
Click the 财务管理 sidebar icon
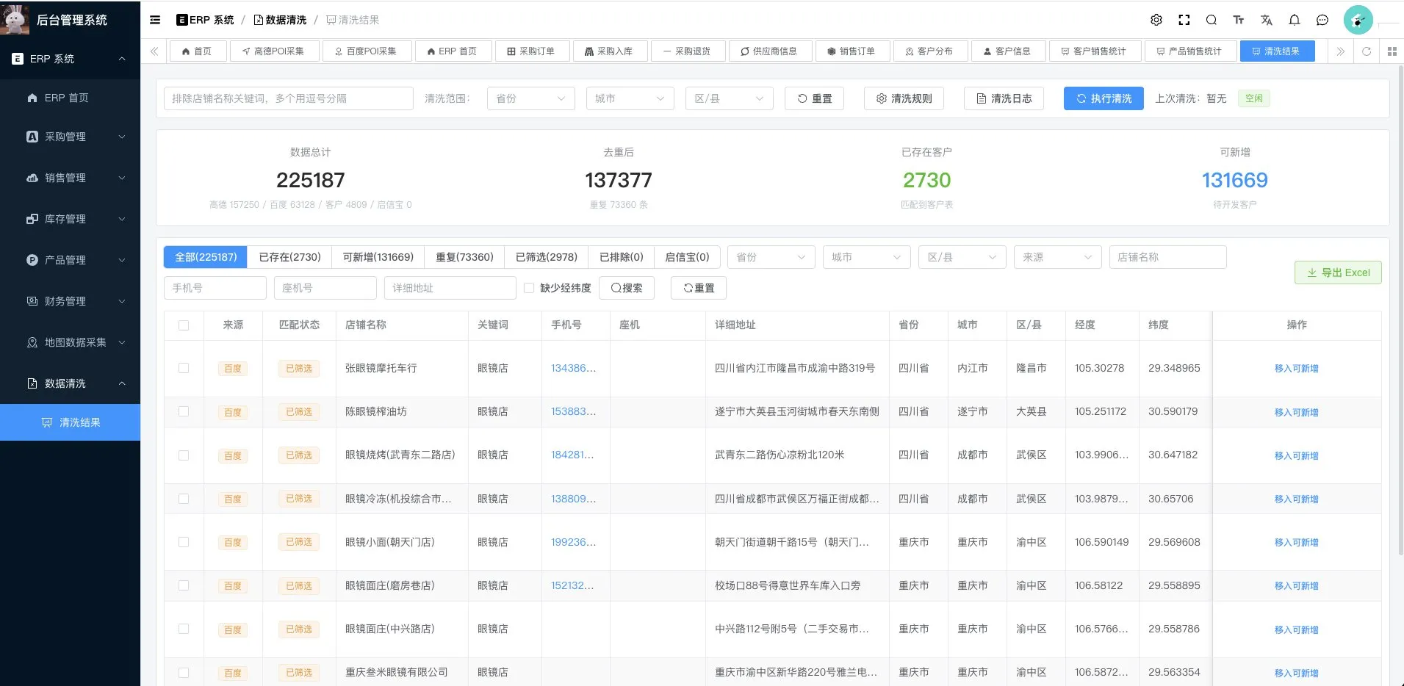pyautogui.click(x=32, y=301)
